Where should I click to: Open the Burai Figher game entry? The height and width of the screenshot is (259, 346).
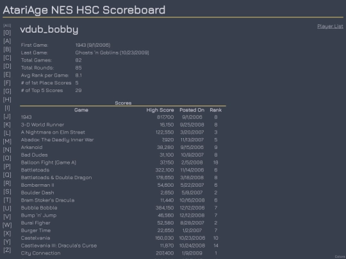(35, 223)
